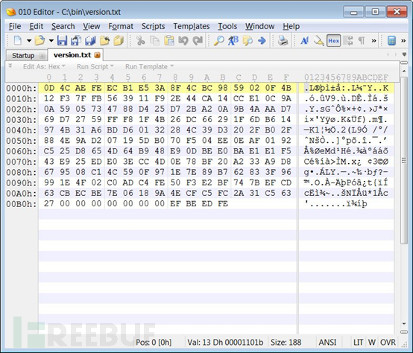Click the Save All icon
The height and width of the screenshot is (353, 413).
tap(90, 40)
